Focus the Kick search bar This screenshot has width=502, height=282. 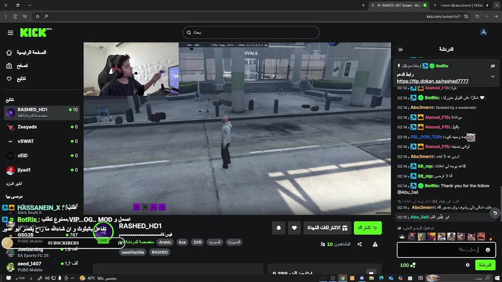point(251,33)
